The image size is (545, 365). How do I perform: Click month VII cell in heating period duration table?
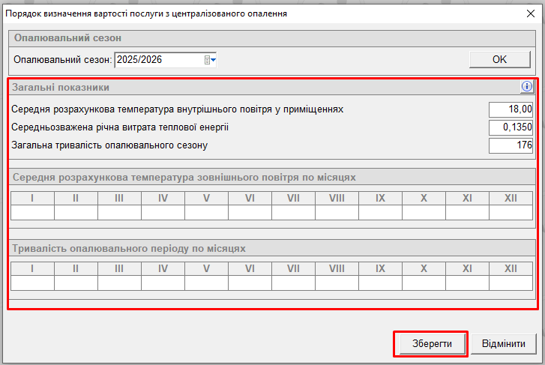(293, 283)
